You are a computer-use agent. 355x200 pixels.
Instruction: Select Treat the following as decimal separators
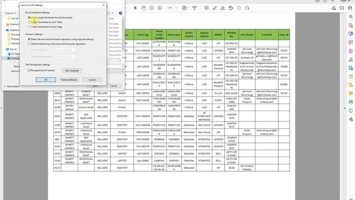(x=57, y=44)
